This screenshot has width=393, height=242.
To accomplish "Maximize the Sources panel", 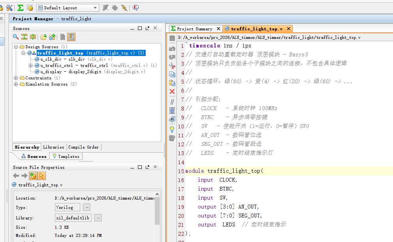I will point(140,28).
